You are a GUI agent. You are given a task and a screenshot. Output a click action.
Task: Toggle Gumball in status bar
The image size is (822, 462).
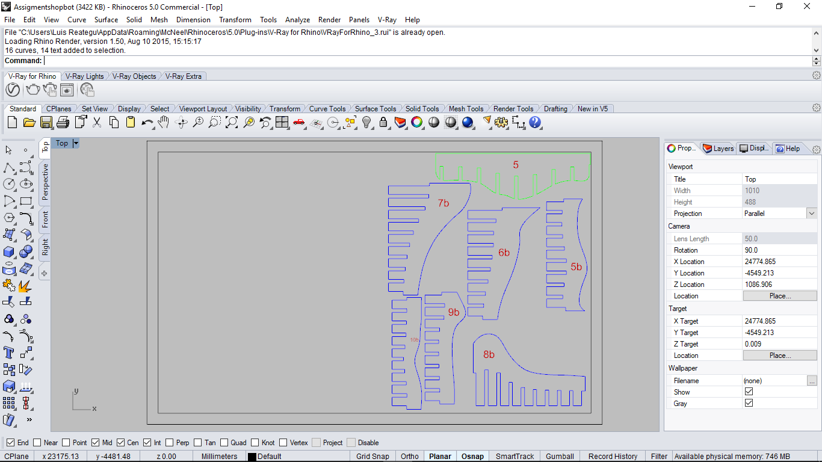click(x=560, y=457)
